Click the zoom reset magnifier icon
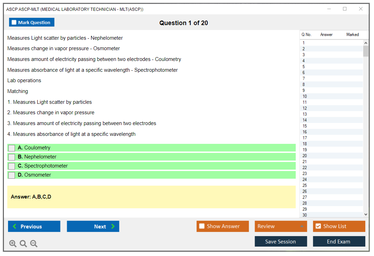 23,244
